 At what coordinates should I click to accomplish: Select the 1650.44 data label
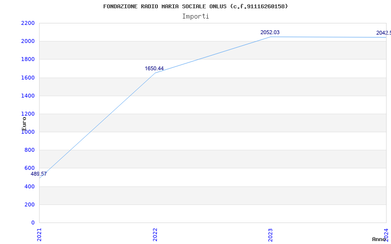[154, 68]
